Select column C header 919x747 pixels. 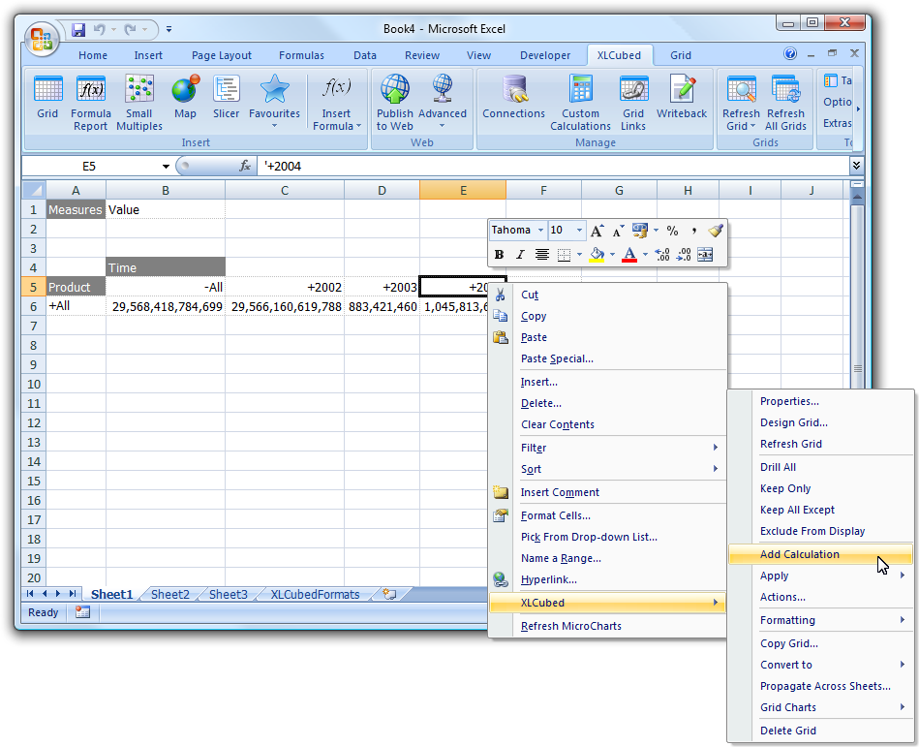(x=285, y=190)
